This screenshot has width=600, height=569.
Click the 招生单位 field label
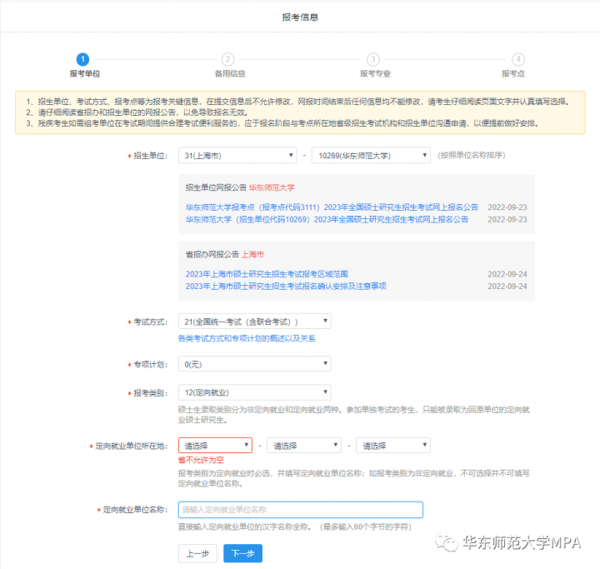[150, 156]
